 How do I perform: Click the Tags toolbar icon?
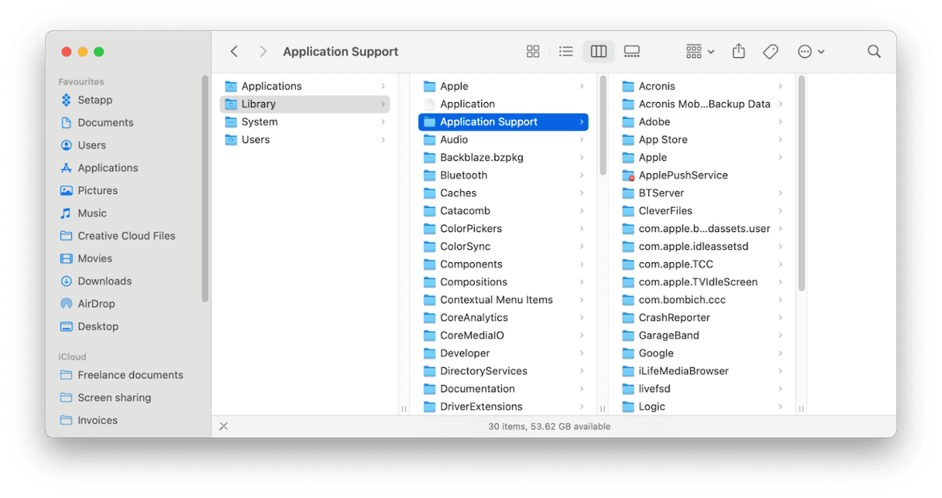pyautogui.click(x=770, y=52)
